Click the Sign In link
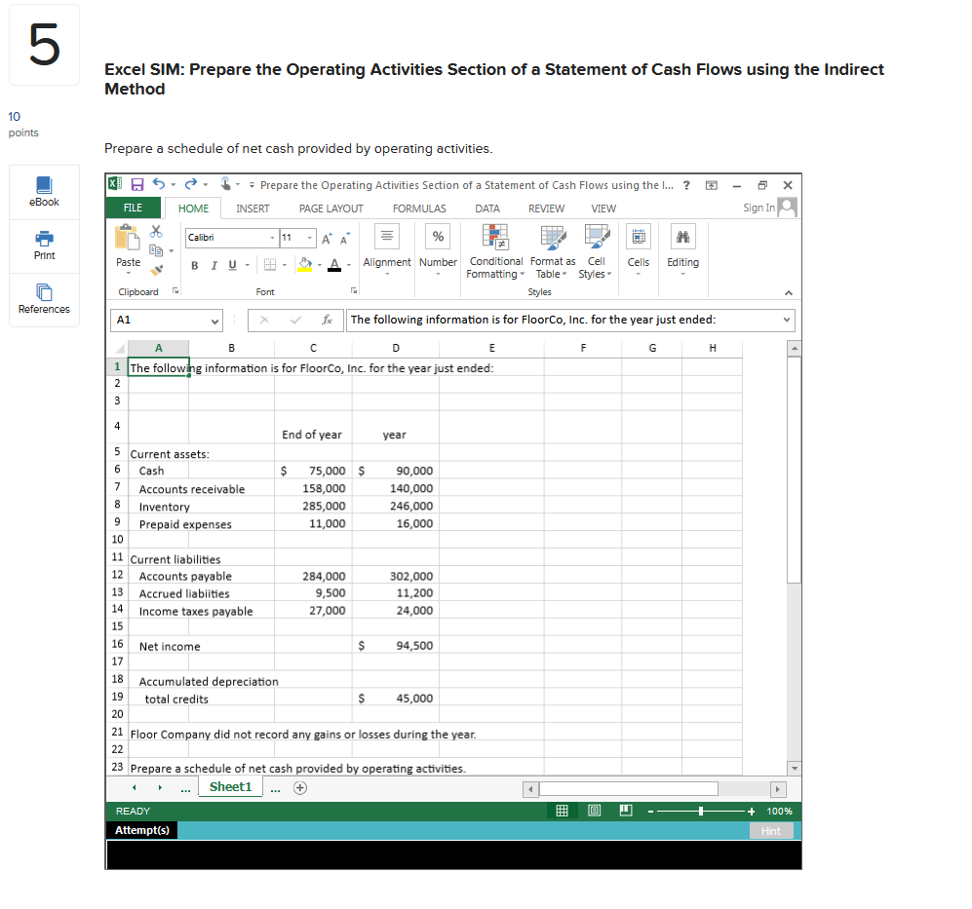The image size is (972, 909). click(x=758, y=208)
